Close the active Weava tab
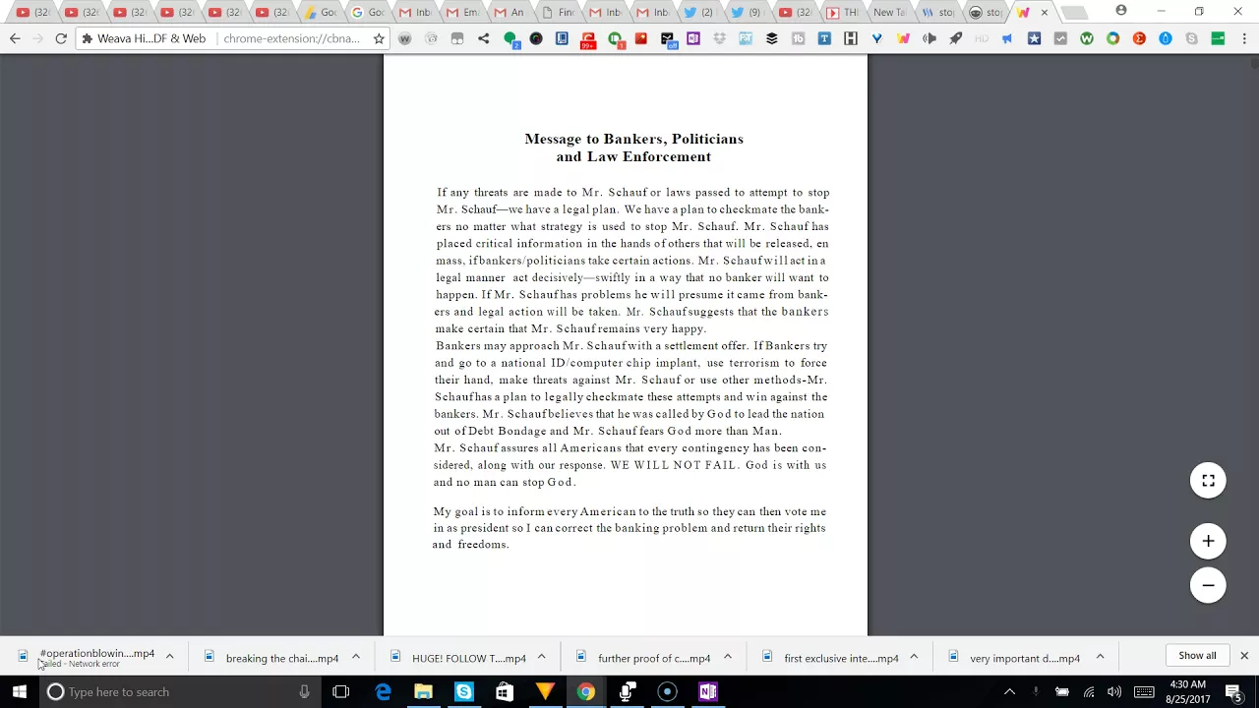 (1045, 12)
